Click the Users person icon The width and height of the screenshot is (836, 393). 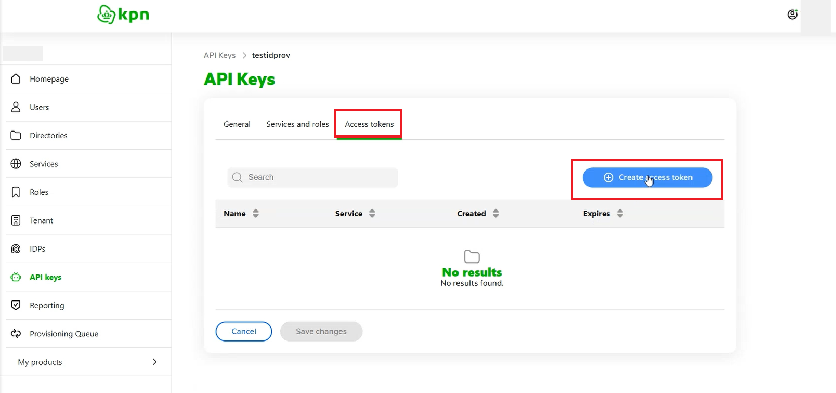[x=16, y=107]
